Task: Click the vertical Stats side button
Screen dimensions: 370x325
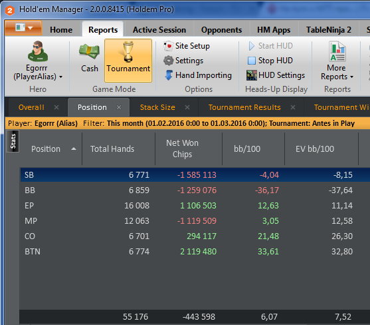Action: click(13, 141)
